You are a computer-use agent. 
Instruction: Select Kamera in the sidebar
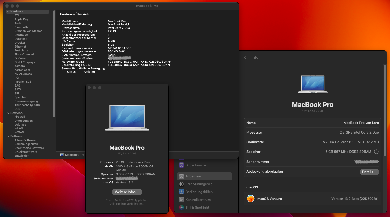20,66
